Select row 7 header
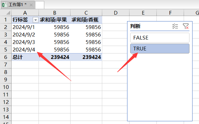The width and height of the screenshot is (199, 124). pos(5,65)
